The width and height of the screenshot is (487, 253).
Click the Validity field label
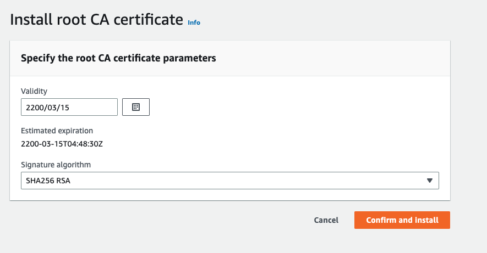(34, 91)
